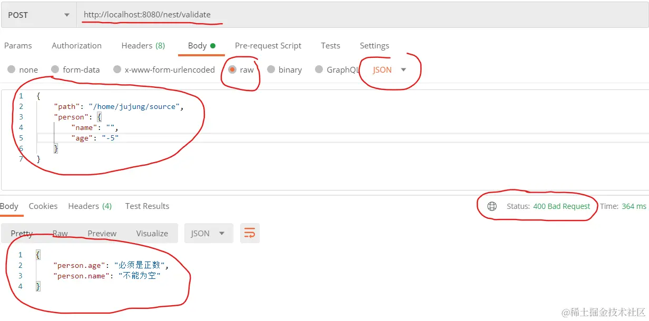649x321 pixels.
Task: Switch response view to Pretty
Action: 22,234
